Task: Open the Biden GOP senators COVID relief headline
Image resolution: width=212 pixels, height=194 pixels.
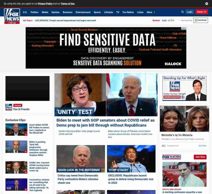Action: pyautogui.click(x=105, y=123)
